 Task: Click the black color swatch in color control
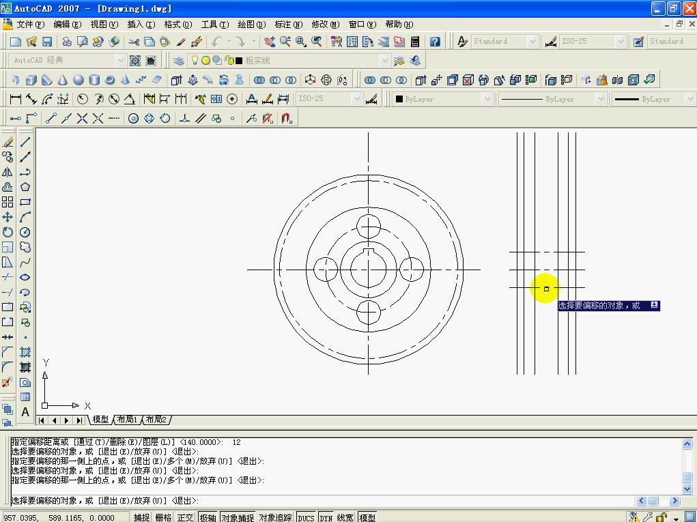(399, 99)
